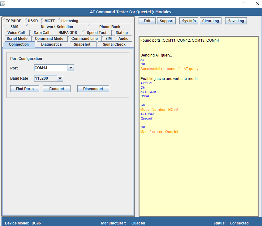The image size is (262, 226).
Task: Click the Connection tab
Action: pos(19,44)
